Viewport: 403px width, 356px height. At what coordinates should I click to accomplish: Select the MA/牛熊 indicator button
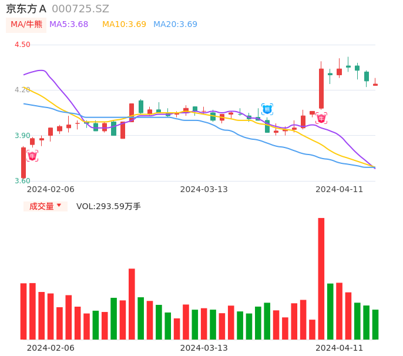click(x=26, y=25)
